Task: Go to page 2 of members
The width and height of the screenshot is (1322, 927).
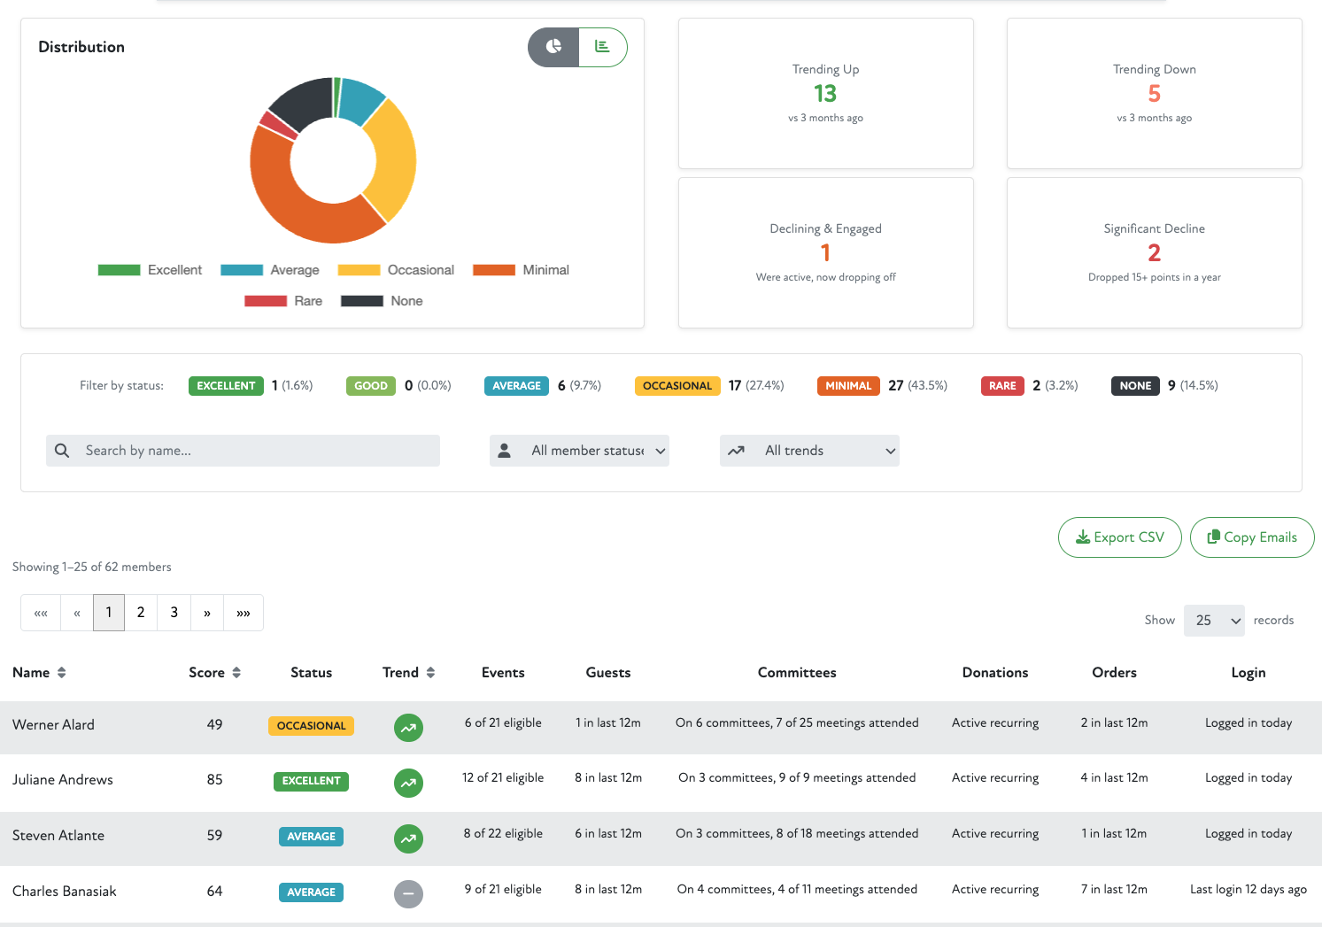Action: 141,613
